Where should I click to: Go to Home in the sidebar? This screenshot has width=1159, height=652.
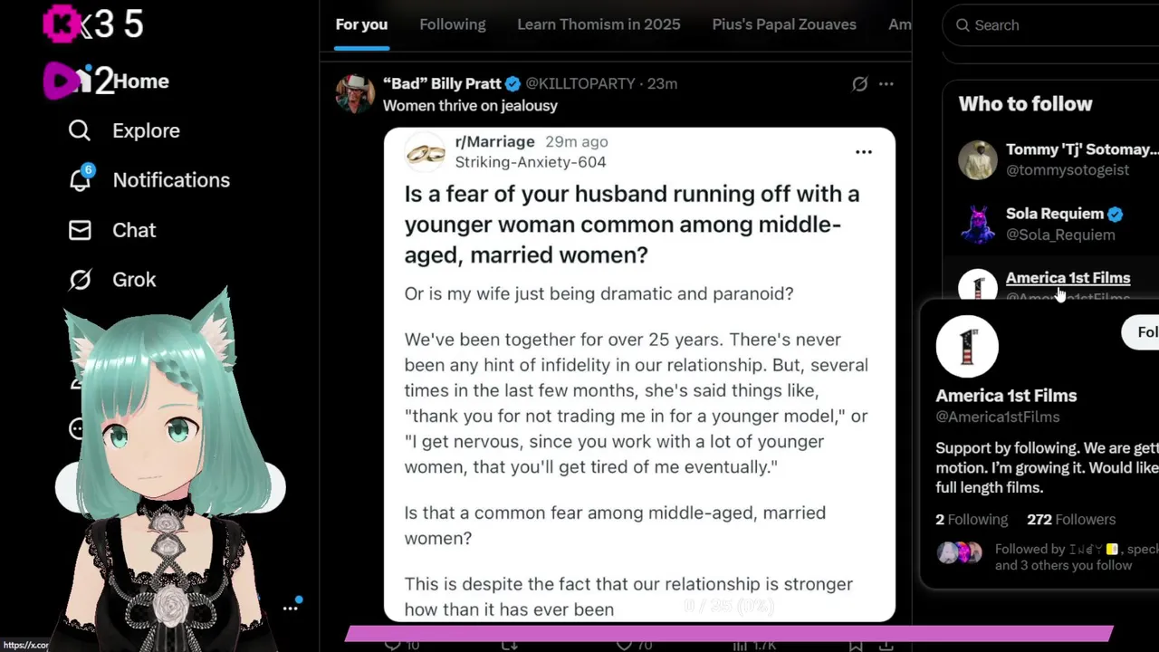click(x=140, y=81)
